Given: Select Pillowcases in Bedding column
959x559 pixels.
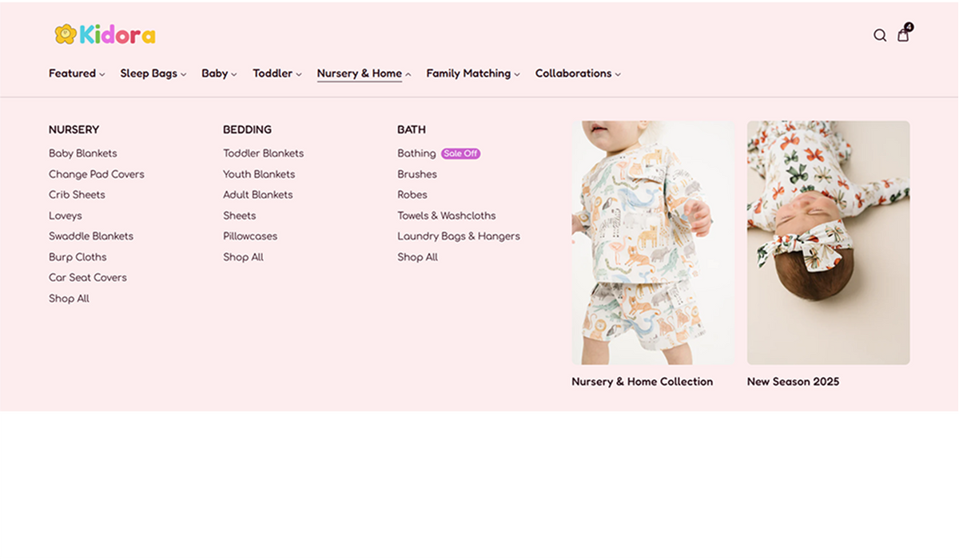Looking at the screenshot, I should coord(250,236).
